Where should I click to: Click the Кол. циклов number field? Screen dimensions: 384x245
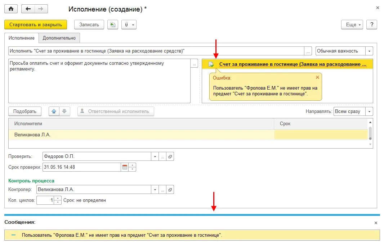(x=45, y=200)
